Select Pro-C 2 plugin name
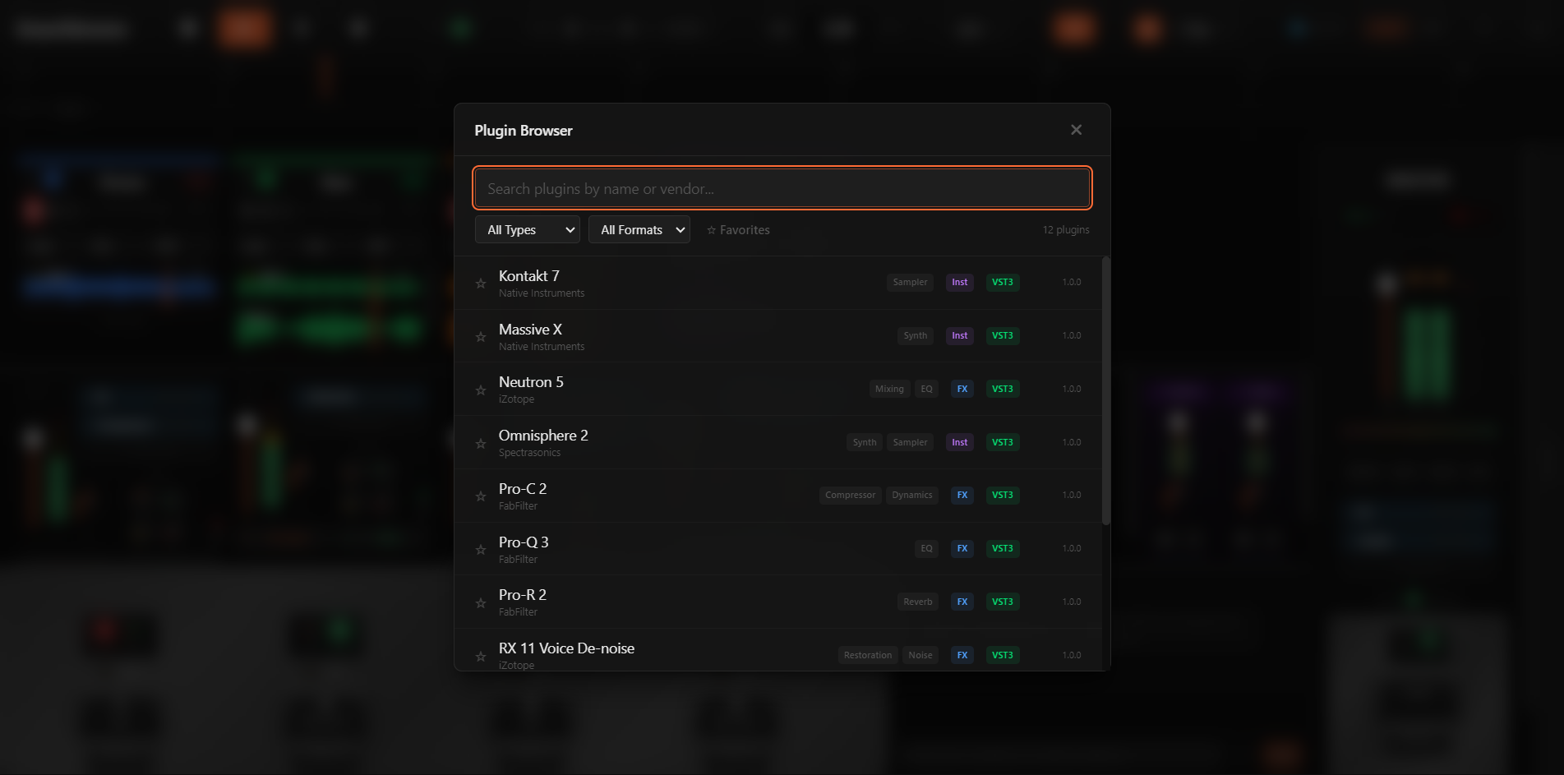The image size is (1564, 775). point(523,489)
